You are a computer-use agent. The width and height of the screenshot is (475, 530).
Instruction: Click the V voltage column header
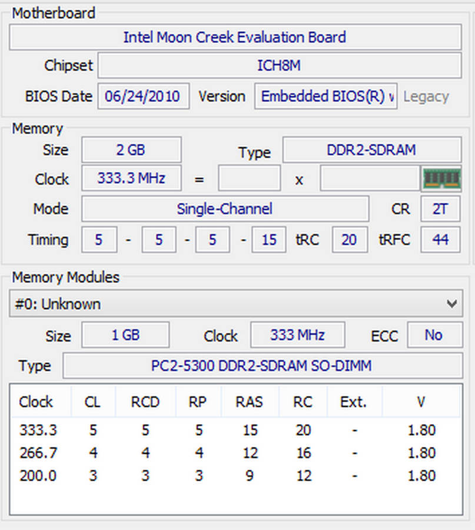tap(421, 402)
